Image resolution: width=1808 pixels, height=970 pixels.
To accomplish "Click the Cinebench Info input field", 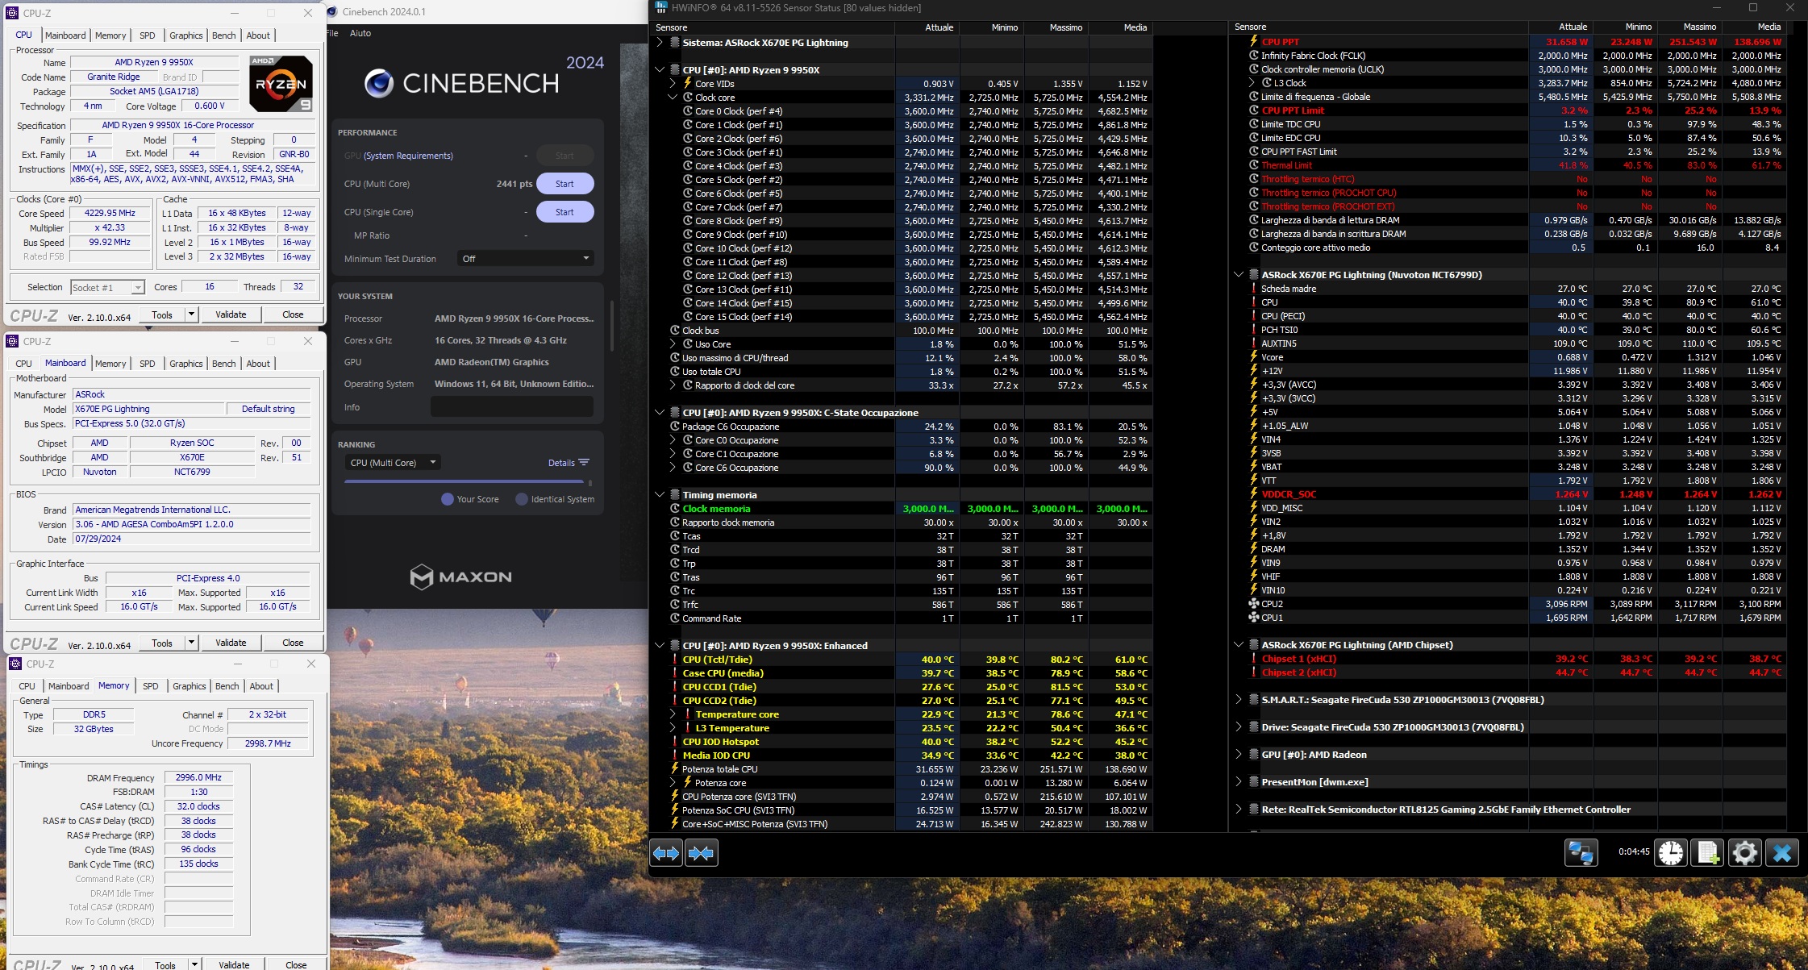I will click(511, 407).
